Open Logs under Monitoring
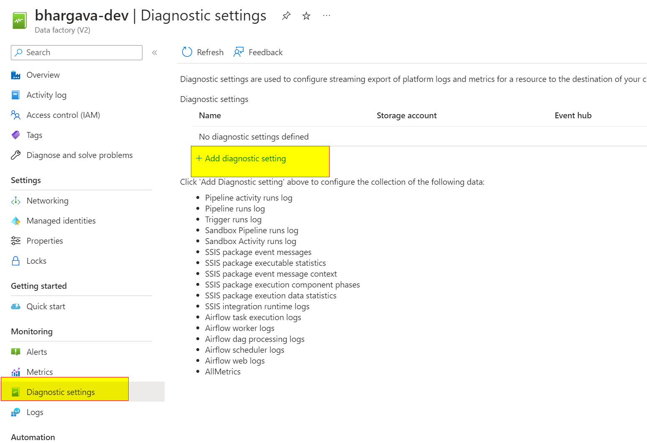This screenshot has width=647, height=443. pos(35,412)
